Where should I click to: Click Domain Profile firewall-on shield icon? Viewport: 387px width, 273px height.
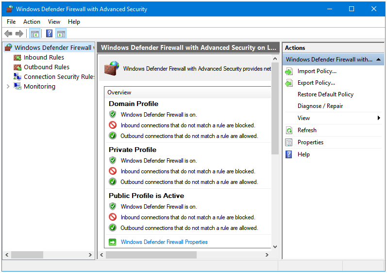pyautogui.click(x=113, y=114)
